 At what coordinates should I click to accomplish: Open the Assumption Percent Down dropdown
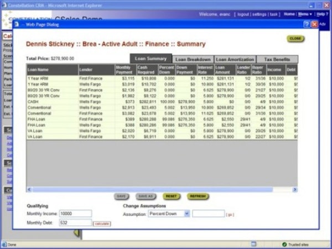(187, 214)
